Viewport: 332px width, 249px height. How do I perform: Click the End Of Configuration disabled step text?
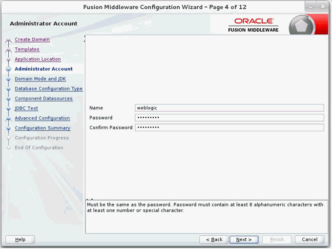pyautogui.click(x=39, y=147)
